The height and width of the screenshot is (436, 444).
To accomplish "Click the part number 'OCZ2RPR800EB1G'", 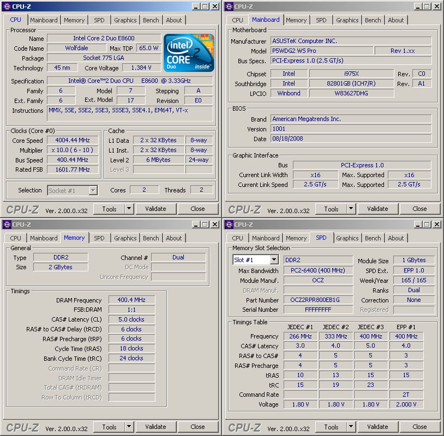I will point(319,300).
